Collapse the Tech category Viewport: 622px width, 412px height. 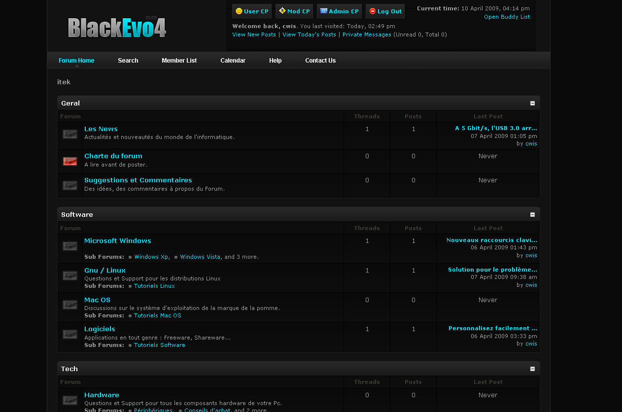click(532, 369)
